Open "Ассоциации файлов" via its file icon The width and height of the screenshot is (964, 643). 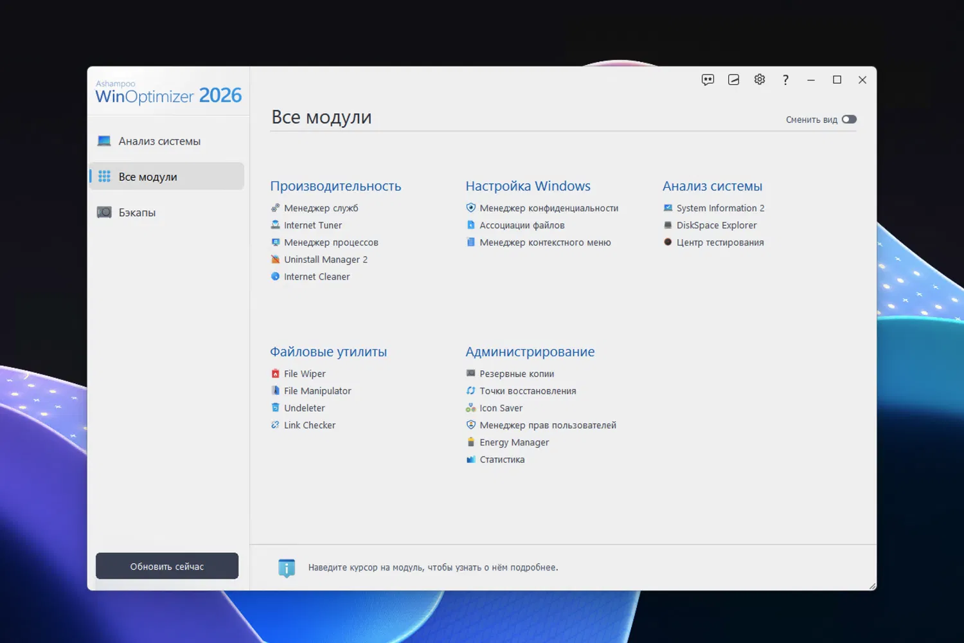coord(470,225)
